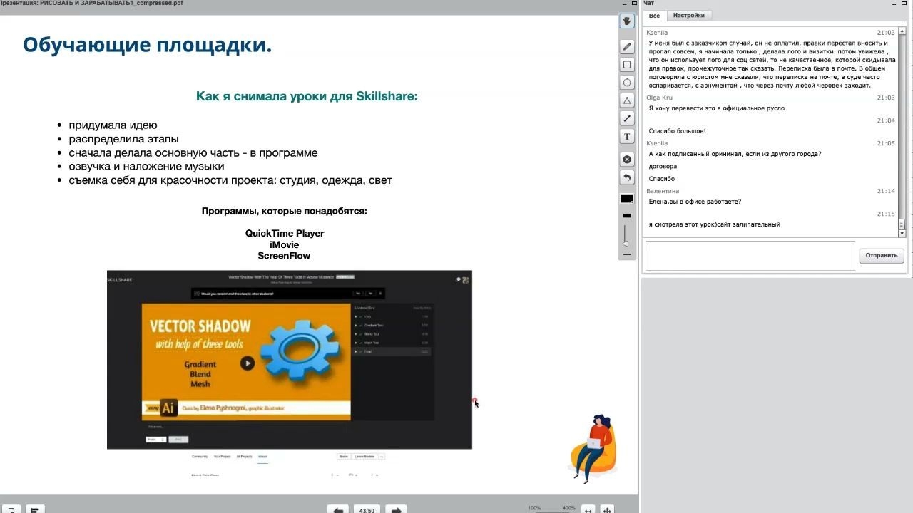Click the message starting 'А как подписанный ориниnal'
The image size is (913, 513).
click(735, 155)
